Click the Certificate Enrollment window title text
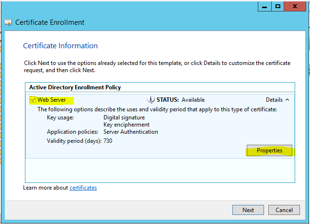310x224 pixels. [x=50, y=22]
